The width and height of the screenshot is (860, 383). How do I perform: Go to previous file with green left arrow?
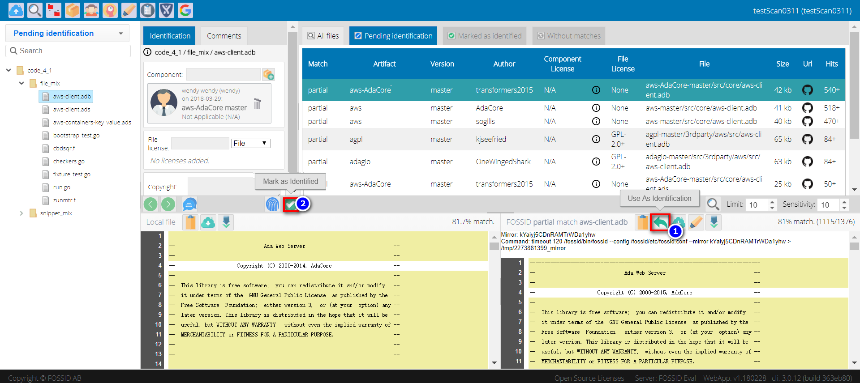[150, 204]
